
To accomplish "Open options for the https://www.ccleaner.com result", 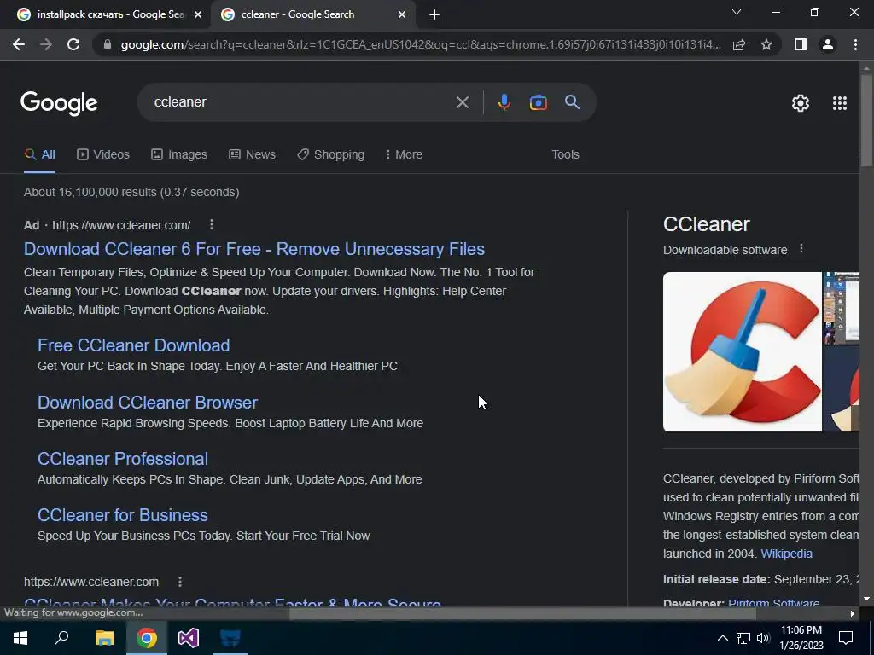I will point(179,582).
